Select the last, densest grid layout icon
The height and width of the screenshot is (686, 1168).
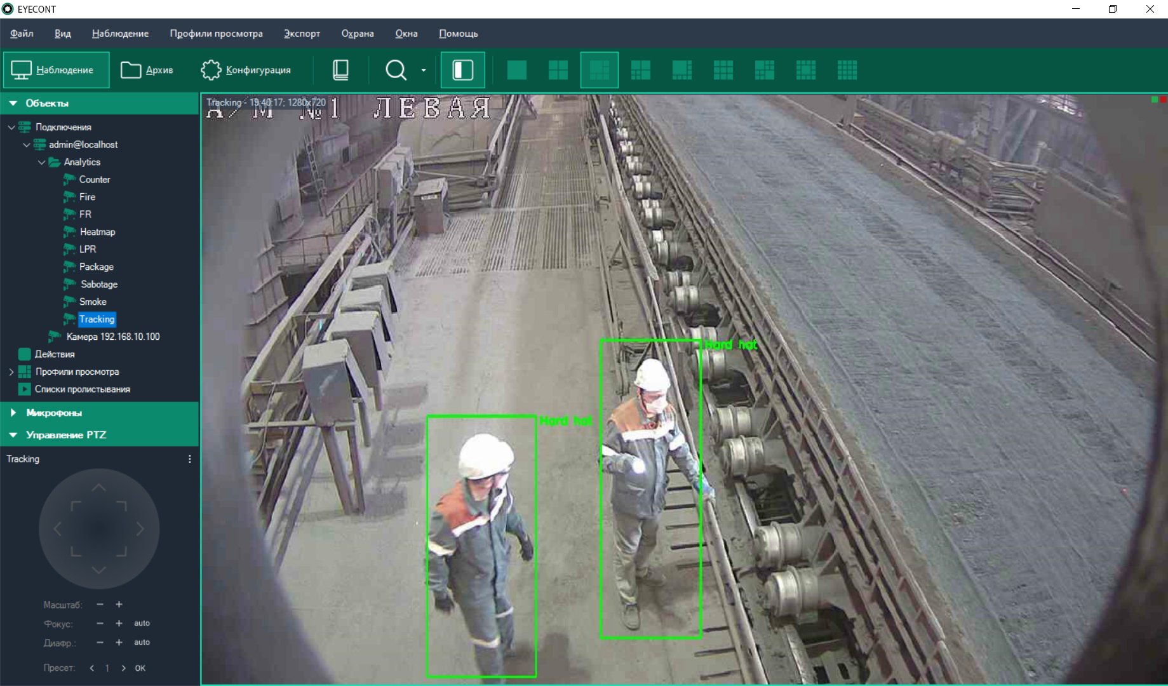pyautogui.click(x=847, y=70)
